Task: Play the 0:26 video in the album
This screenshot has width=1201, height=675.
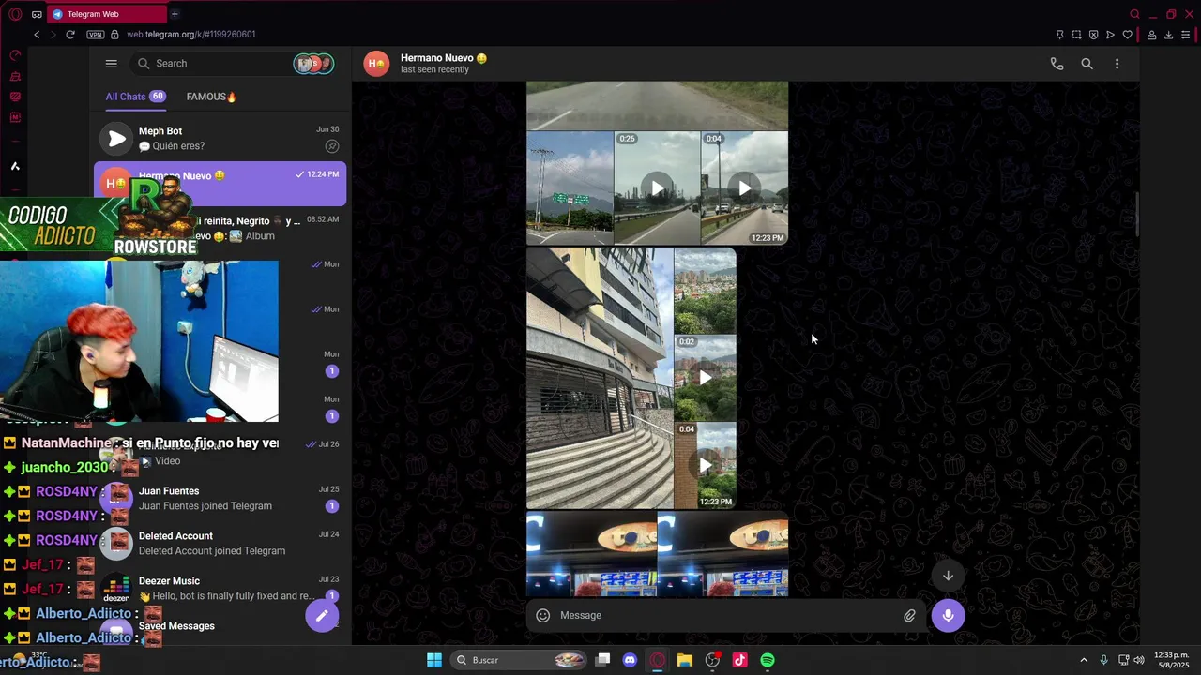Action: (657, 188)
